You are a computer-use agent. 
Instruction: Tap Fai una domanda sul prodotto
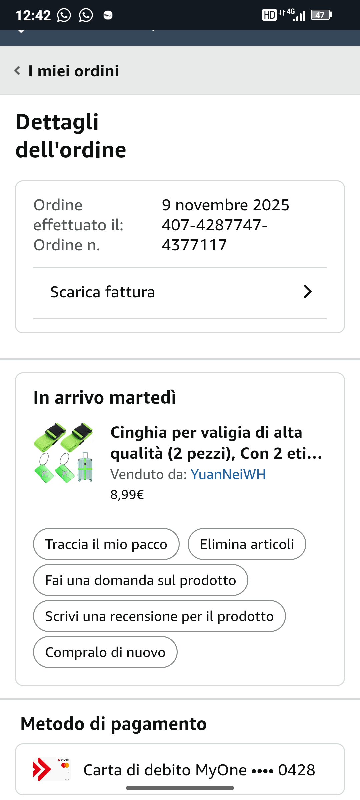point(140,580)
